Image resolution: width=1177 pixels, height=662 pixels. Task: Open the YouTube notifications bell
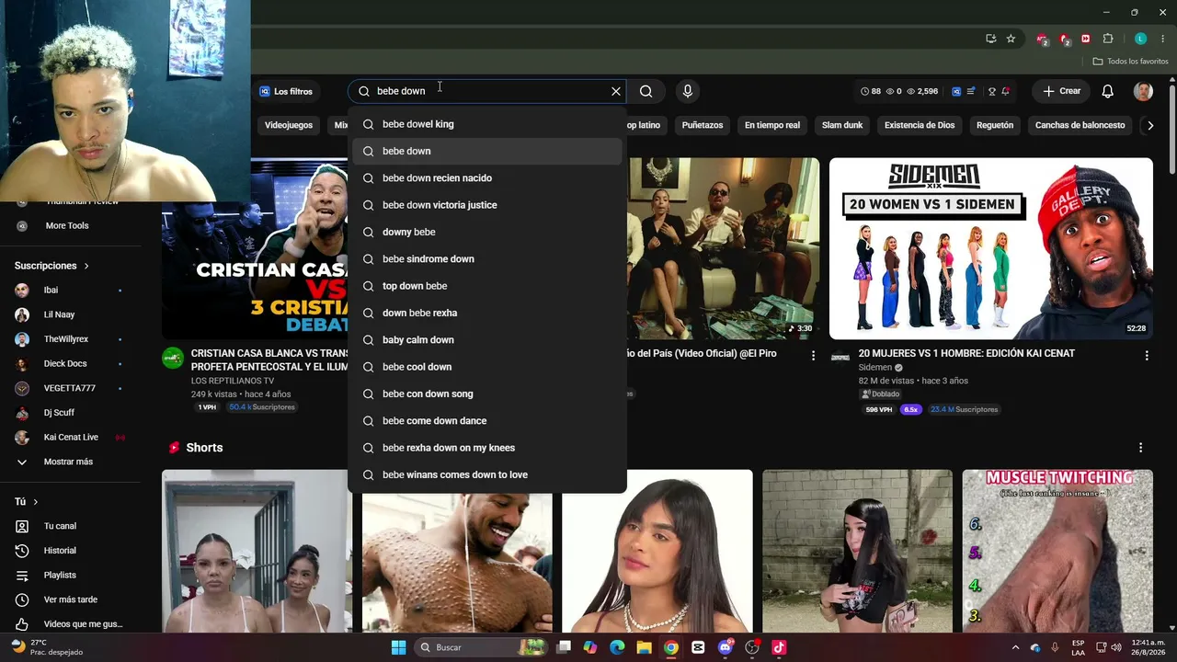click(1108, 91)
